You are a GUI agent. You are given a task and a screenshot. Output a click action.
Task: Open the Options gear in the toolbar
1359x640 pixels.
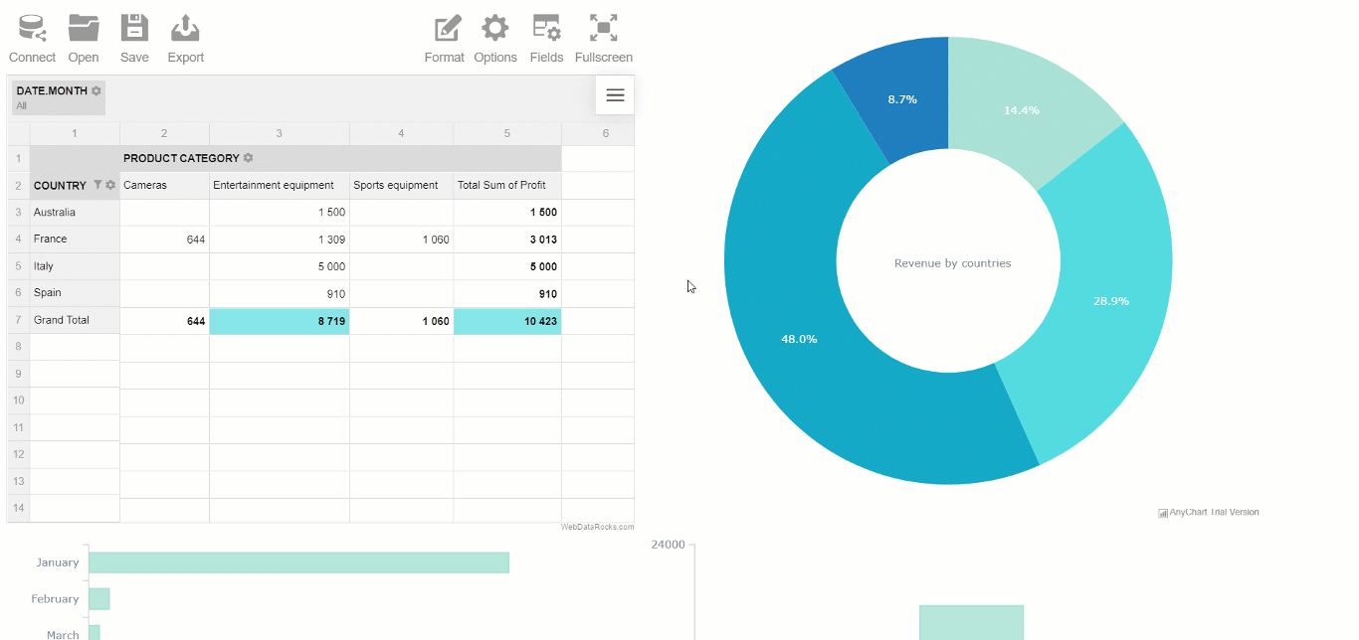(x=495, y=40)
